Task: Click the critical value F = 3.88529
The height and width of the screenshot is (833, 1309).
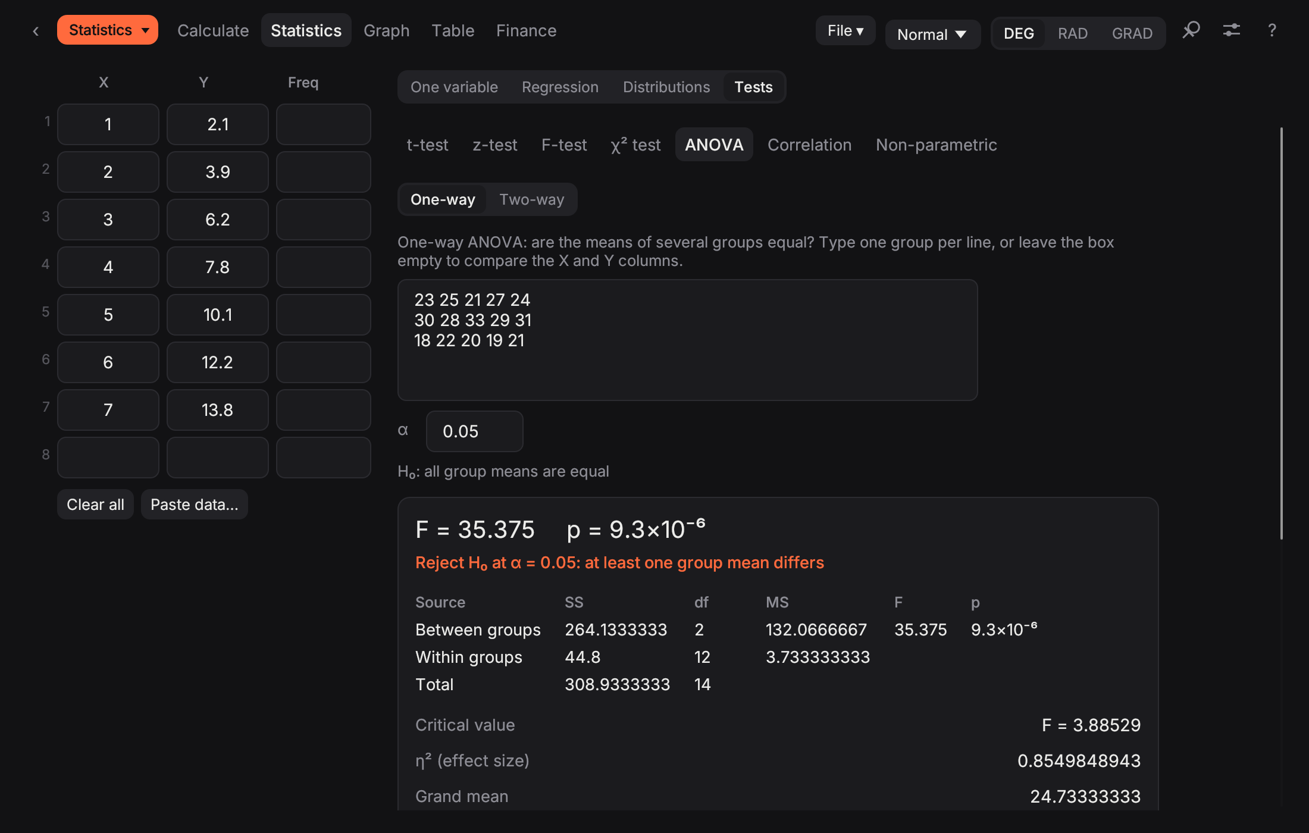Action: [x=1091, y=725]
